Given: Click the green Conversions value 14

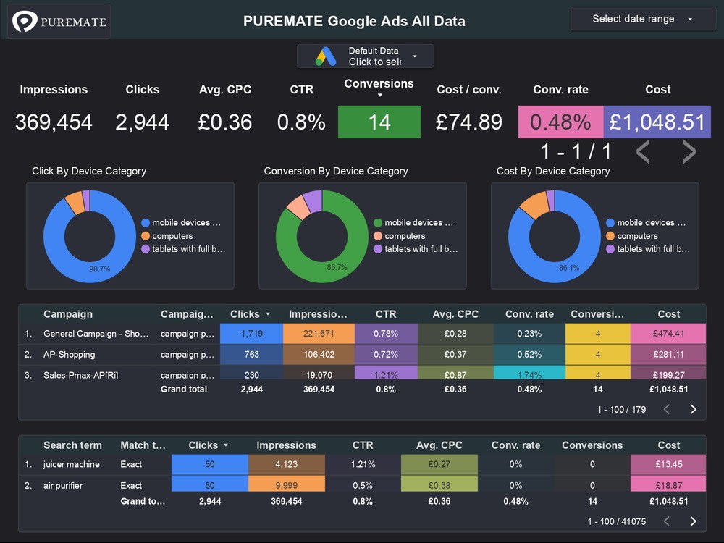Looking at the screenshot, I should click(x=379, y=122).
